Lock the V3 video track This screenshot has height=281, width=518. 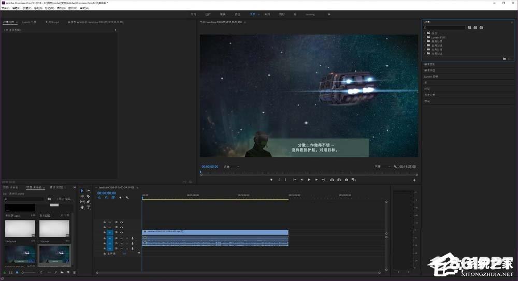105,222
